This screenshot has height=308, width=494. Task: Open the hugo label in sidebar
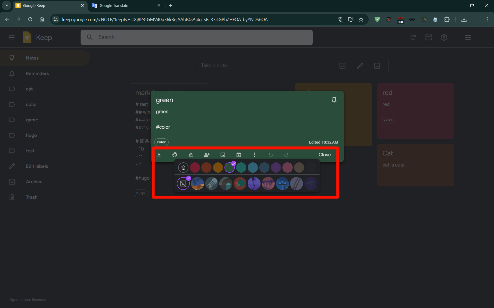(45, 135)
